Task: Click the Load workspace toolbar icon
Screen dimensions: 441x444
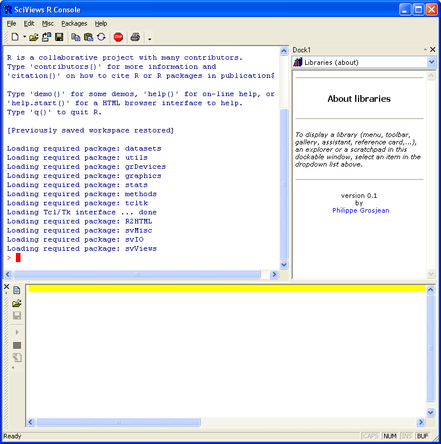Action: [47, 37]
